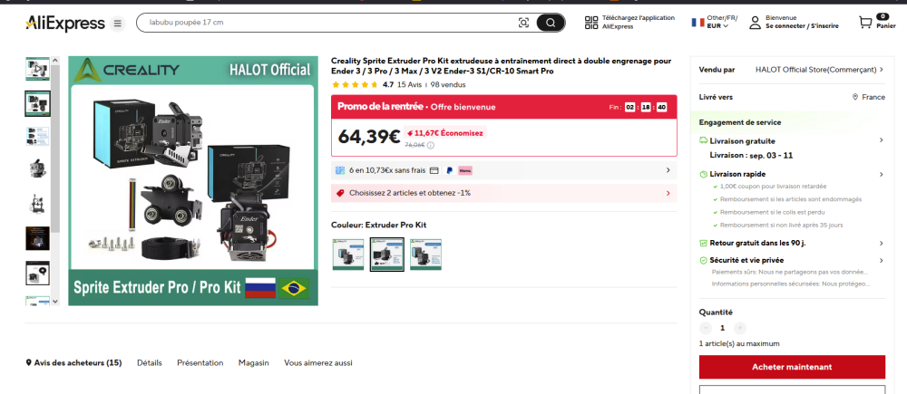Open the Détails tab
This screenshot has height=394, width=907.
[x=150, y=363]
